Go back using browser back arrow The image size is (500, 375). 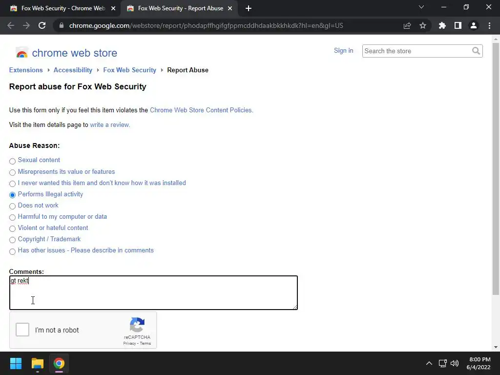tap(11, 25)
